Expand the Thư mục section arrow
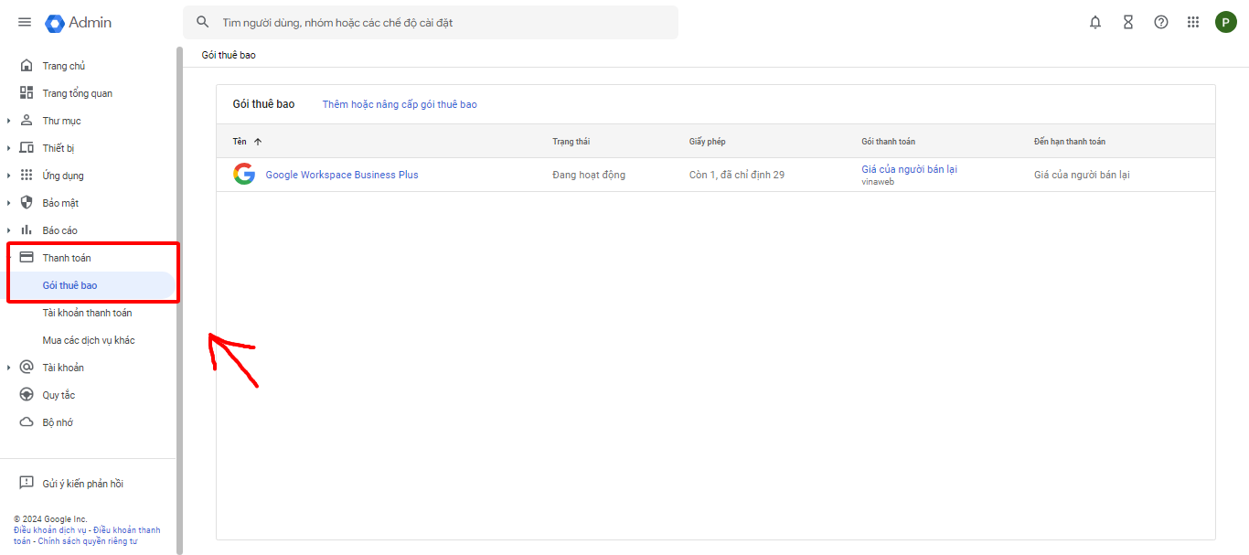 [x=9, y=121]
